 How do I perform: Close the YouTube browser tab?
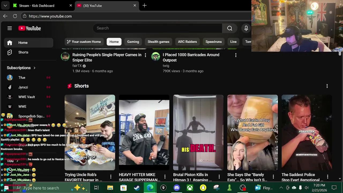[x=135, y=5]
